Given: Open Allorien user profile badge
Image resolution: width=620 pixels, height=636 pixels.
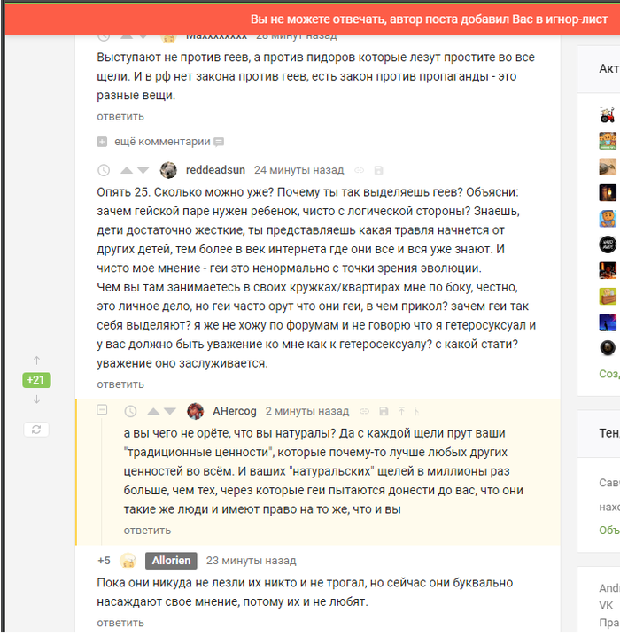Looking at the screenshot, I should coord(171,561).
